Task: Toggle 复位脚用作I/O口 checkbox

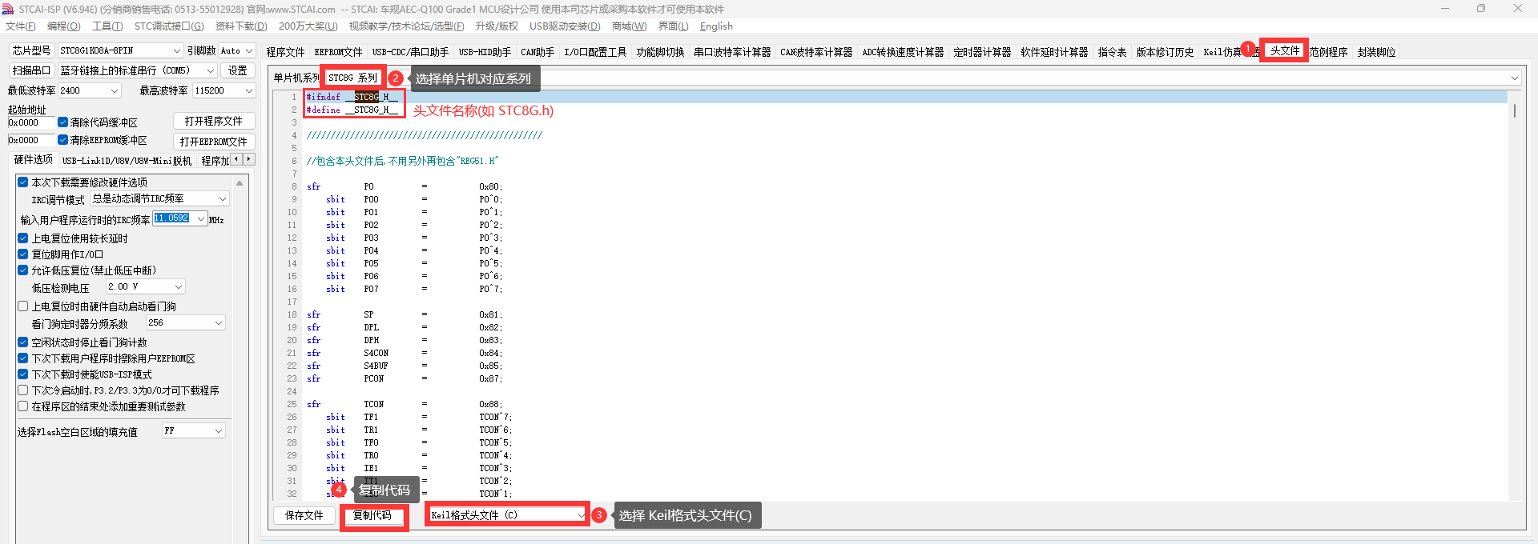Action: point(23,254)
